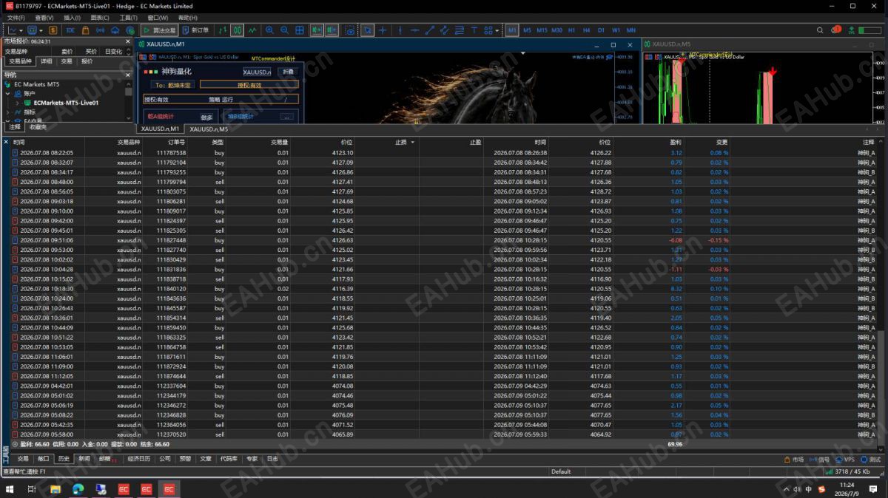
Task: Select the trendline drawing tool
Action: coord(429,30)
